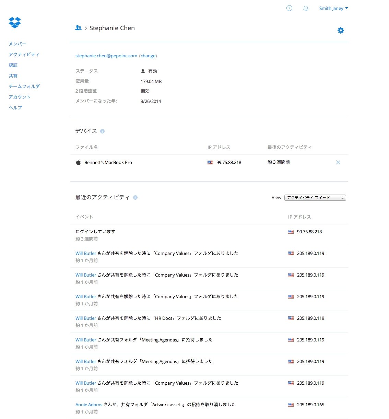This screenshot has height=419, width=389.
Task: Click the IP アドレス column header under デバイス
Action: [219, 147]
